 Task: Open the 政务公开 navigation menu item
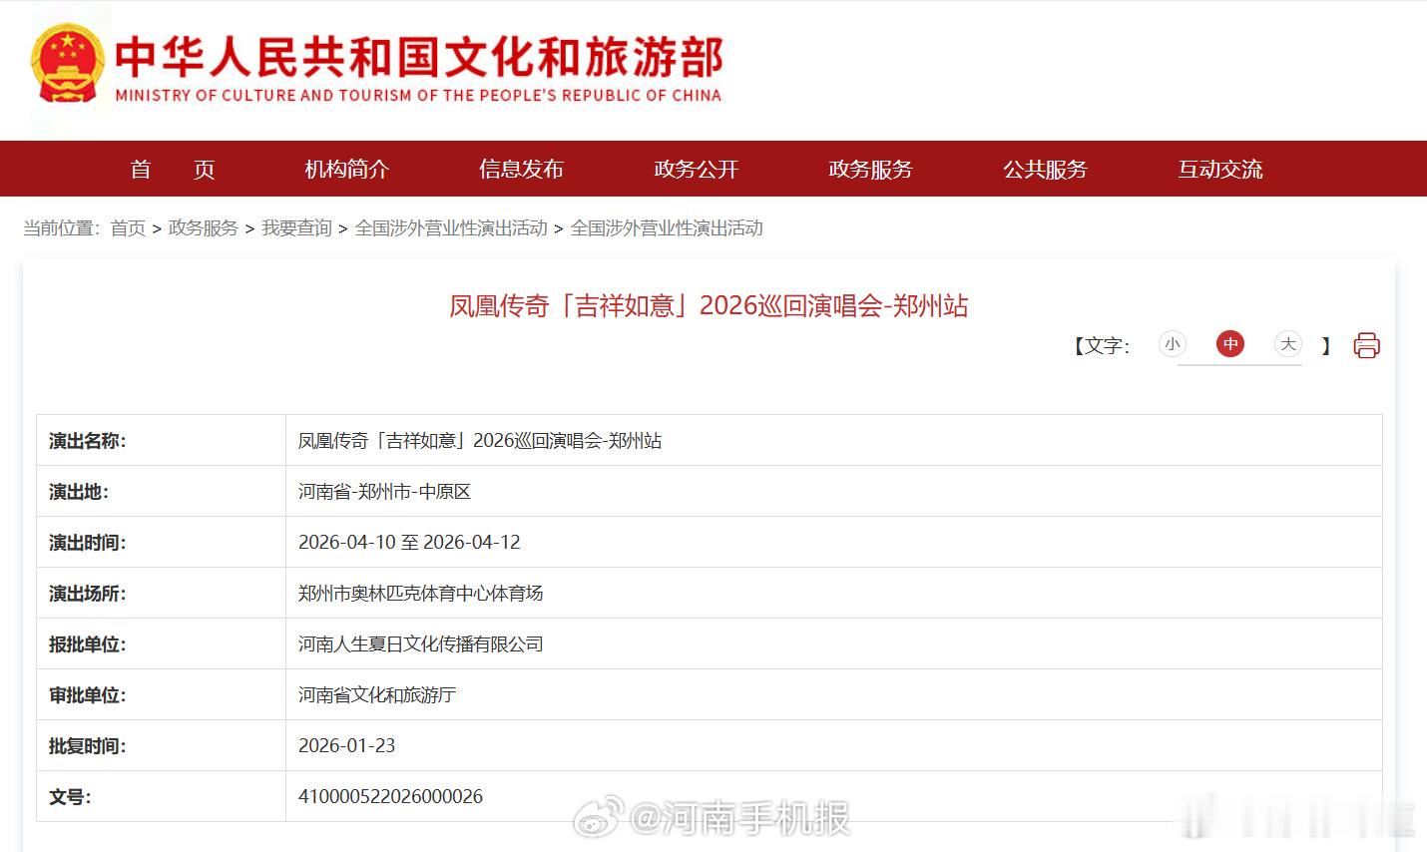[x=696, y=169]
